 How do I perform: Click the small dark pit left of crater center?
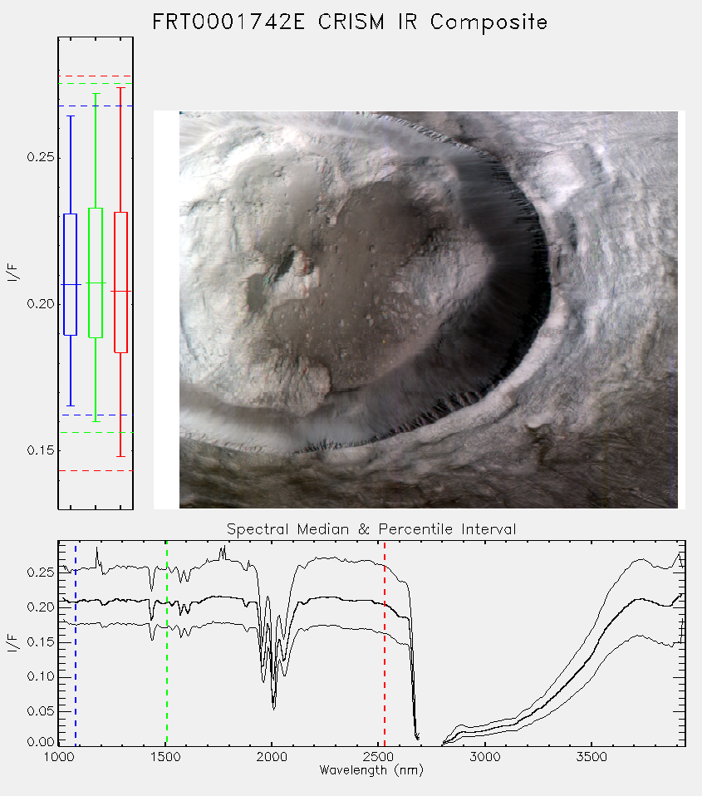click(285, 264)
